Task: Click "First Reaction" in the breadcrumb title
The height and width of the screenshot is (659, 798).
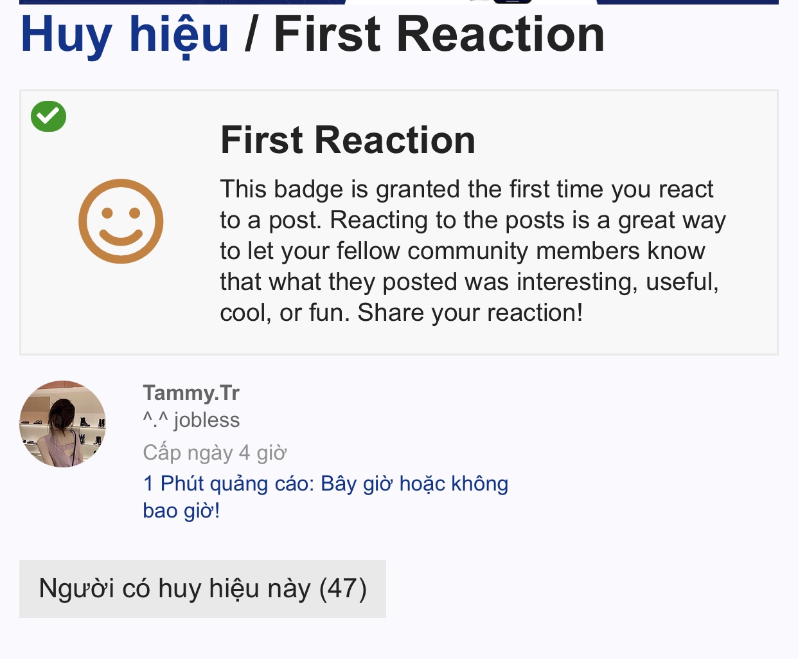Action: pos(439,35)
